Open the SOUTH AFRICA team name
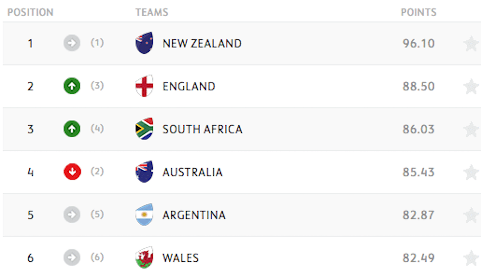The height and width of the screenshot is (277, 481). click(202, 129)
